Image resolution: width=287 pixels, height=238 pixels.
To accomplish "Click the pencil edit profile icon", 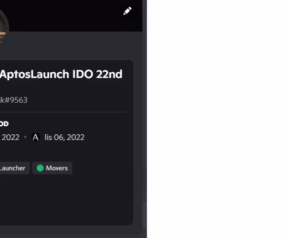I will 127,11.
